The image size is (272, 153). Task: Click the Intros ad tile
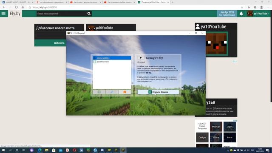(229, 137)
